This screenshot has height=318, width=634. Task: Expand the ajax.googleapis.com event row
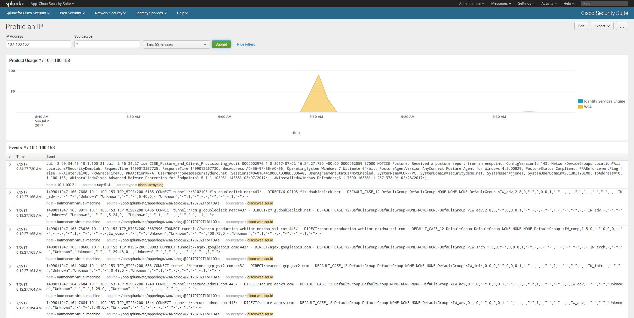[x=10, y=248]
